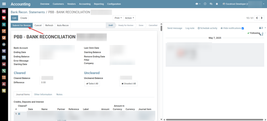Click the Unselect All button
267x121 pixels.
tap(129, 84)
